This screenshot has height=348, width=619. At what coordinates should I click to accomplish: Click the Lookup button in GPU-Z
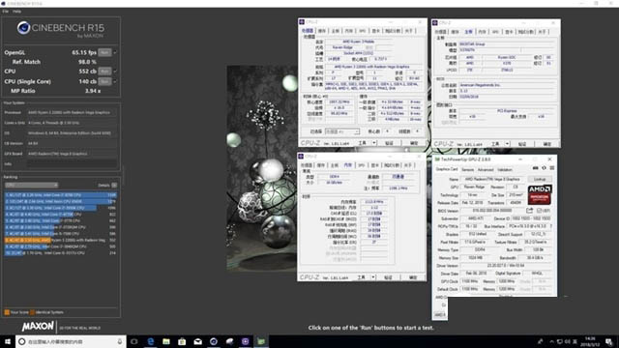[540, 179]
